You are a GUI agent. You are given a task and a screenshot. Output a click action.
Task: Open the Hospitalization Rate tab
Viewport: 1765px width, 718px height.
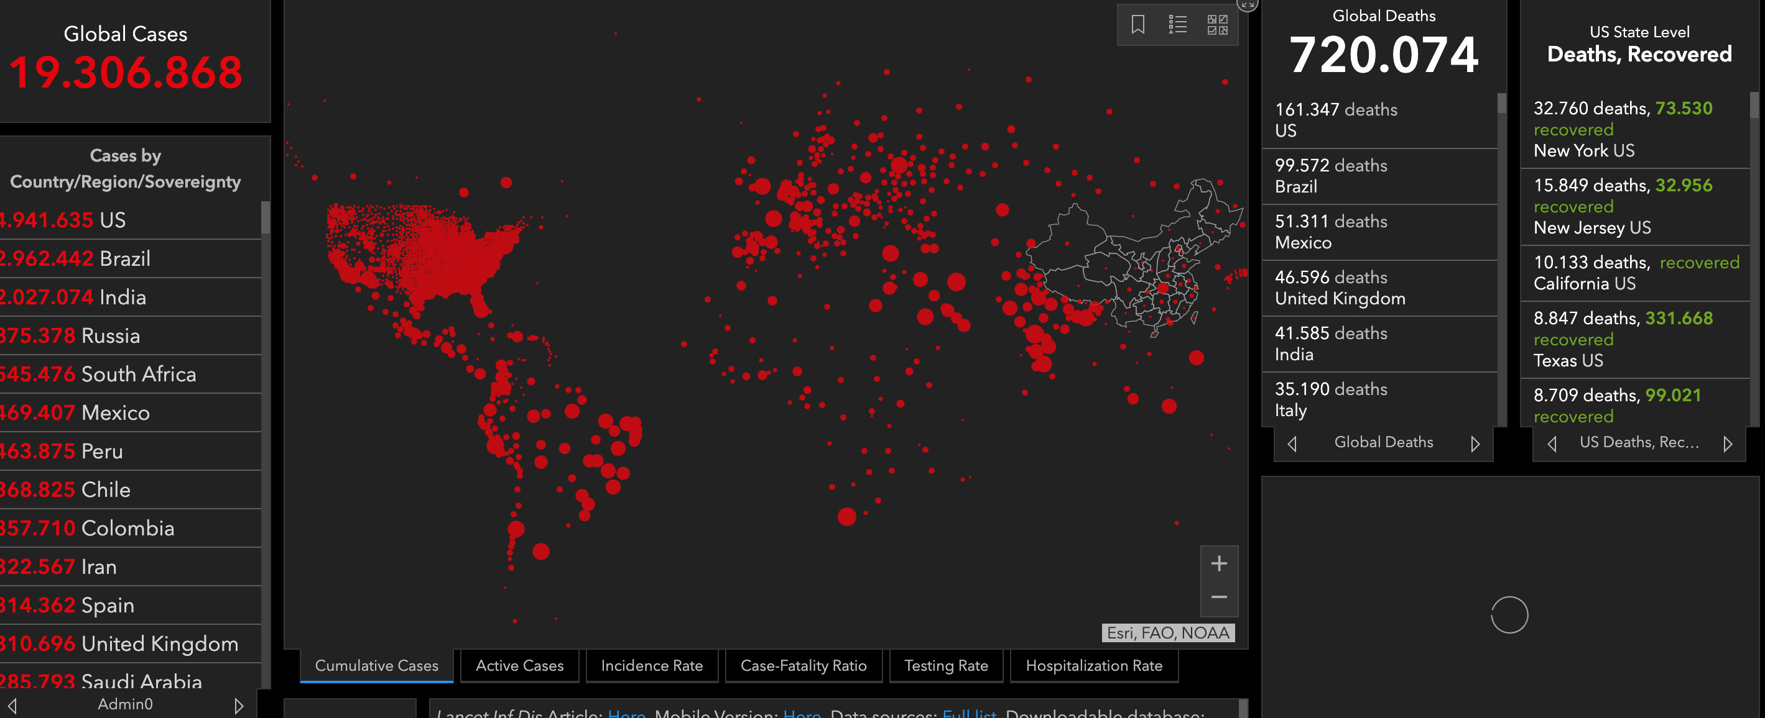(1093, 665)
